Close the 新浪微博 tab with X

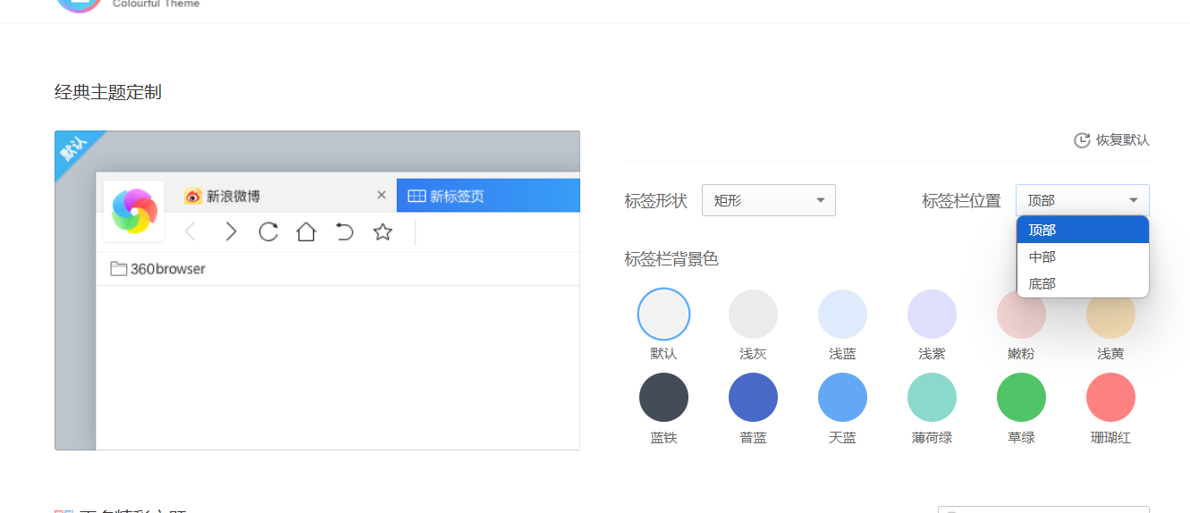click(x=382, y=195)
